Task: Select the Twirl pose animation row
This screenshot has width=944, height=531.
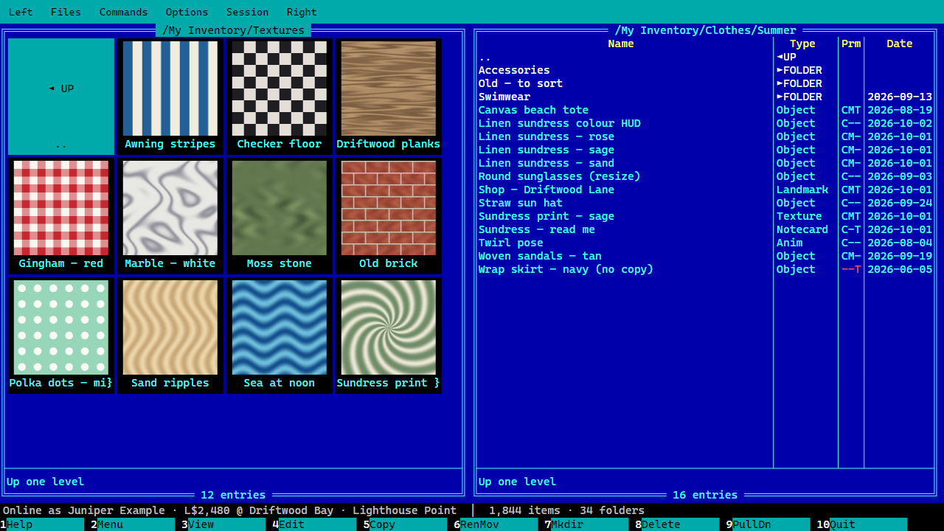Action: tap(706, 243)
